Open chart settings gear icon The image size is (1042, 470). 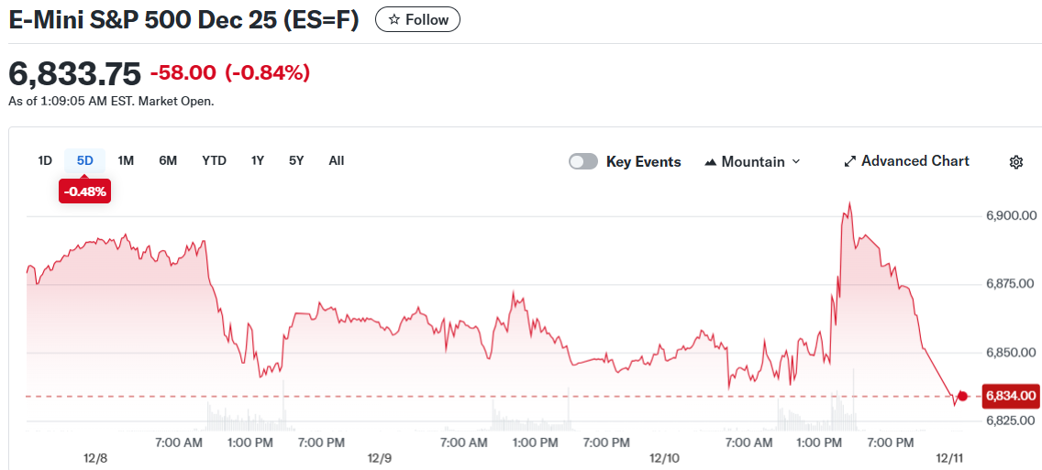tap(1015, 162)
